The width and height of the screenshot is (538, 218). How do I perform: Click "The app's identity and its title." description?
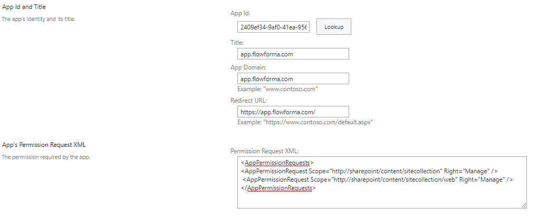[39, 19]
